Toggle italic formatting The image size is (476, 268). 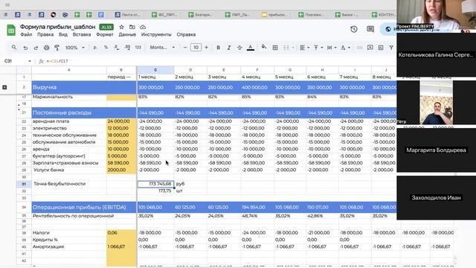coord(229,48)
